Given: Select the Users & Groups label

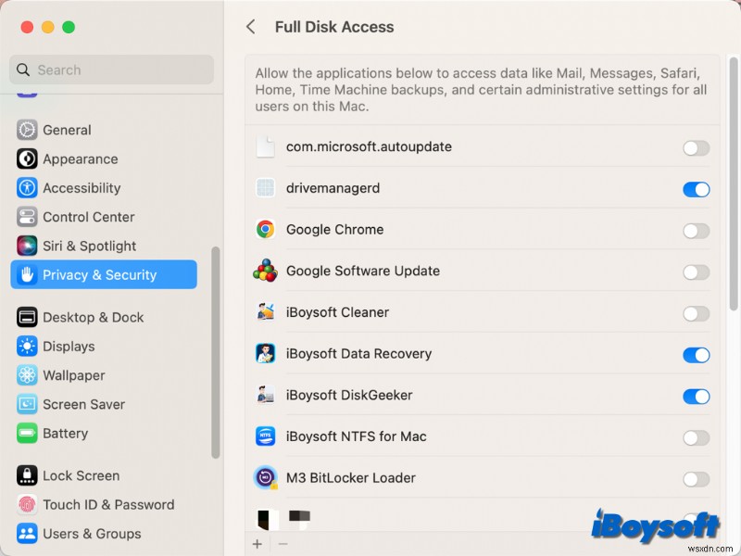Looking at the screenshot, I should 92,534.
